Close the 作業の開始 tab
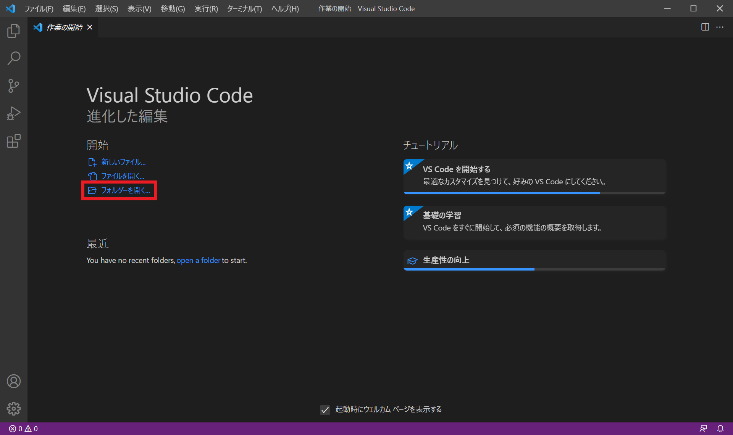Viewport: 733px width, 435px height. [x=90, y=27]
